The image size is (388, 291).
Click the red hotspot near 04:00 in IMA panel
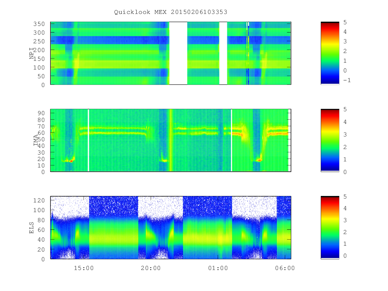click(259, 160)
